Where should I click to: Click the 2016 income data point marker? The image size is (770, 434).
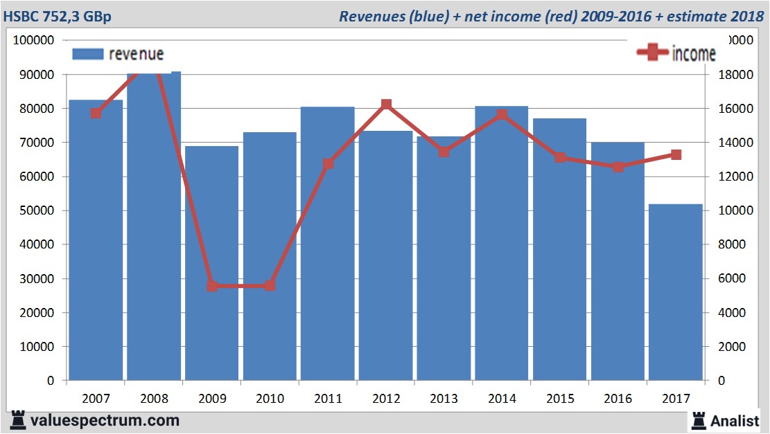click(618, 167)
